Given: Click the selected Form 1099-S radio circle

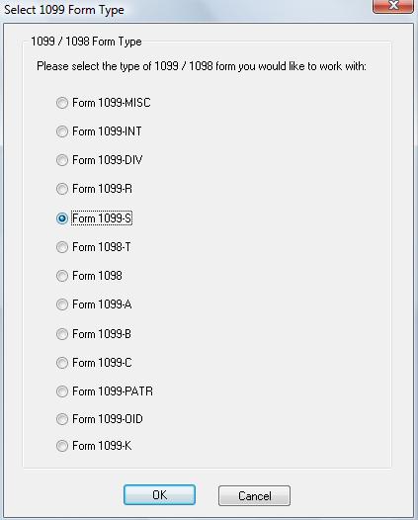Looking at the screenshot, I should [x=62, y=218].
